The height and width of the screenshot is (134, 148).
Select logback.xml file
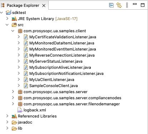pos(35,110)
